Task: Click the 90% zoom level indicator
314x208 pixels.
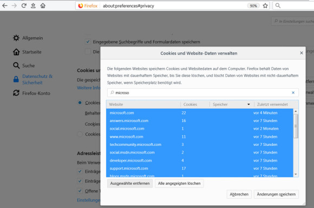Action: (x=253, y=6)
